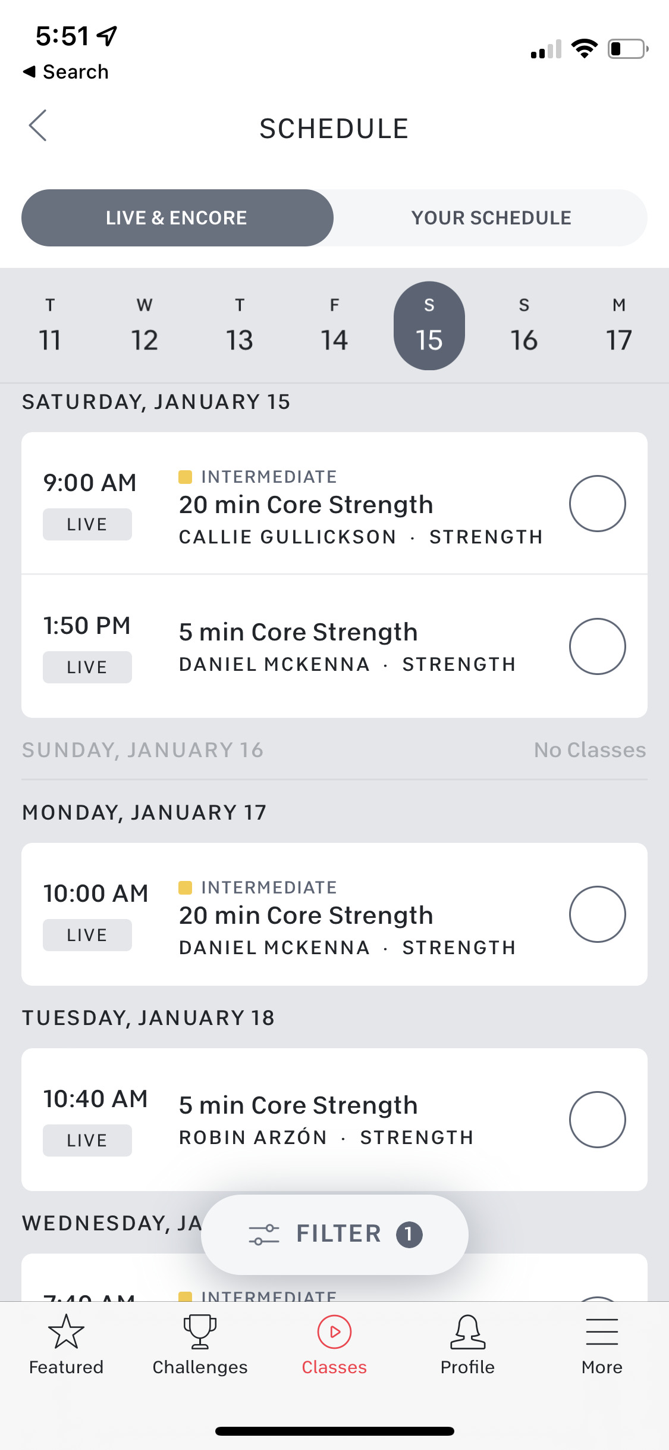
Task: Select Sunday 16 in date strip
Action: (524, 326)
